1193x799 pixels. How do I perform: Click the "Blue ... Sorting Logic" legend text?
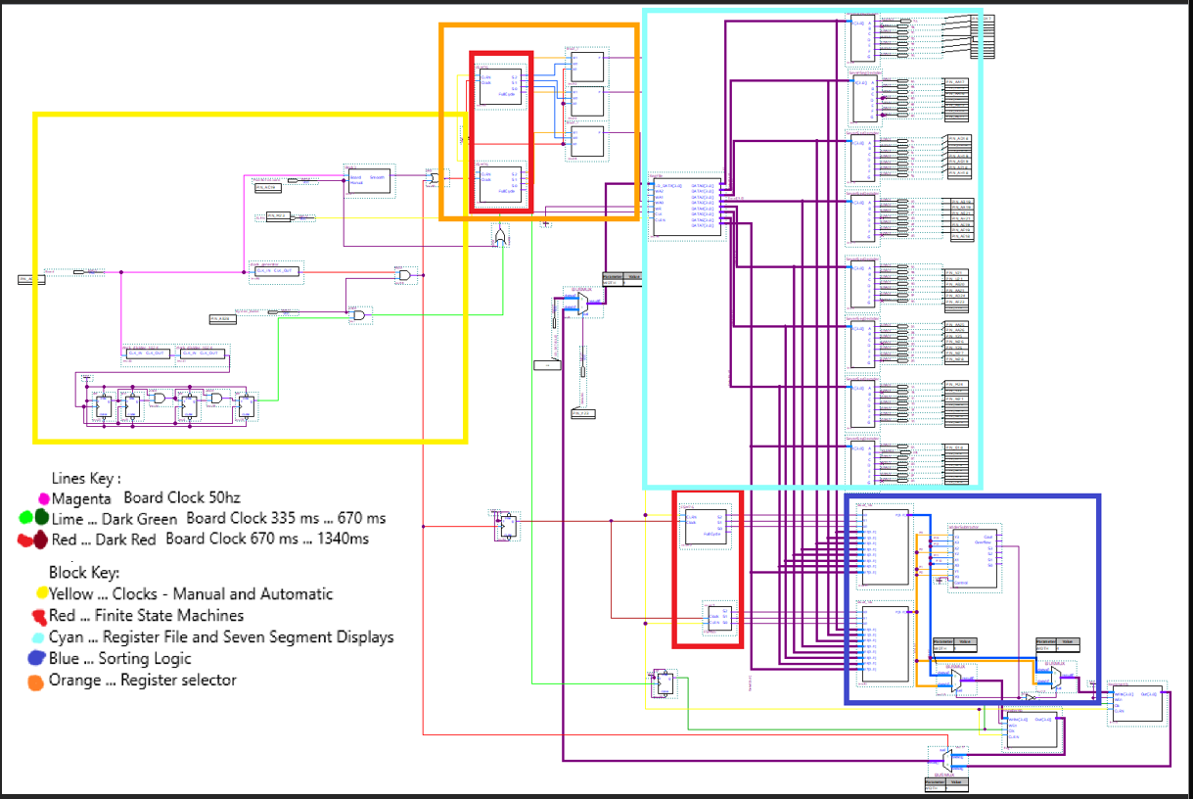coord(120,659)
